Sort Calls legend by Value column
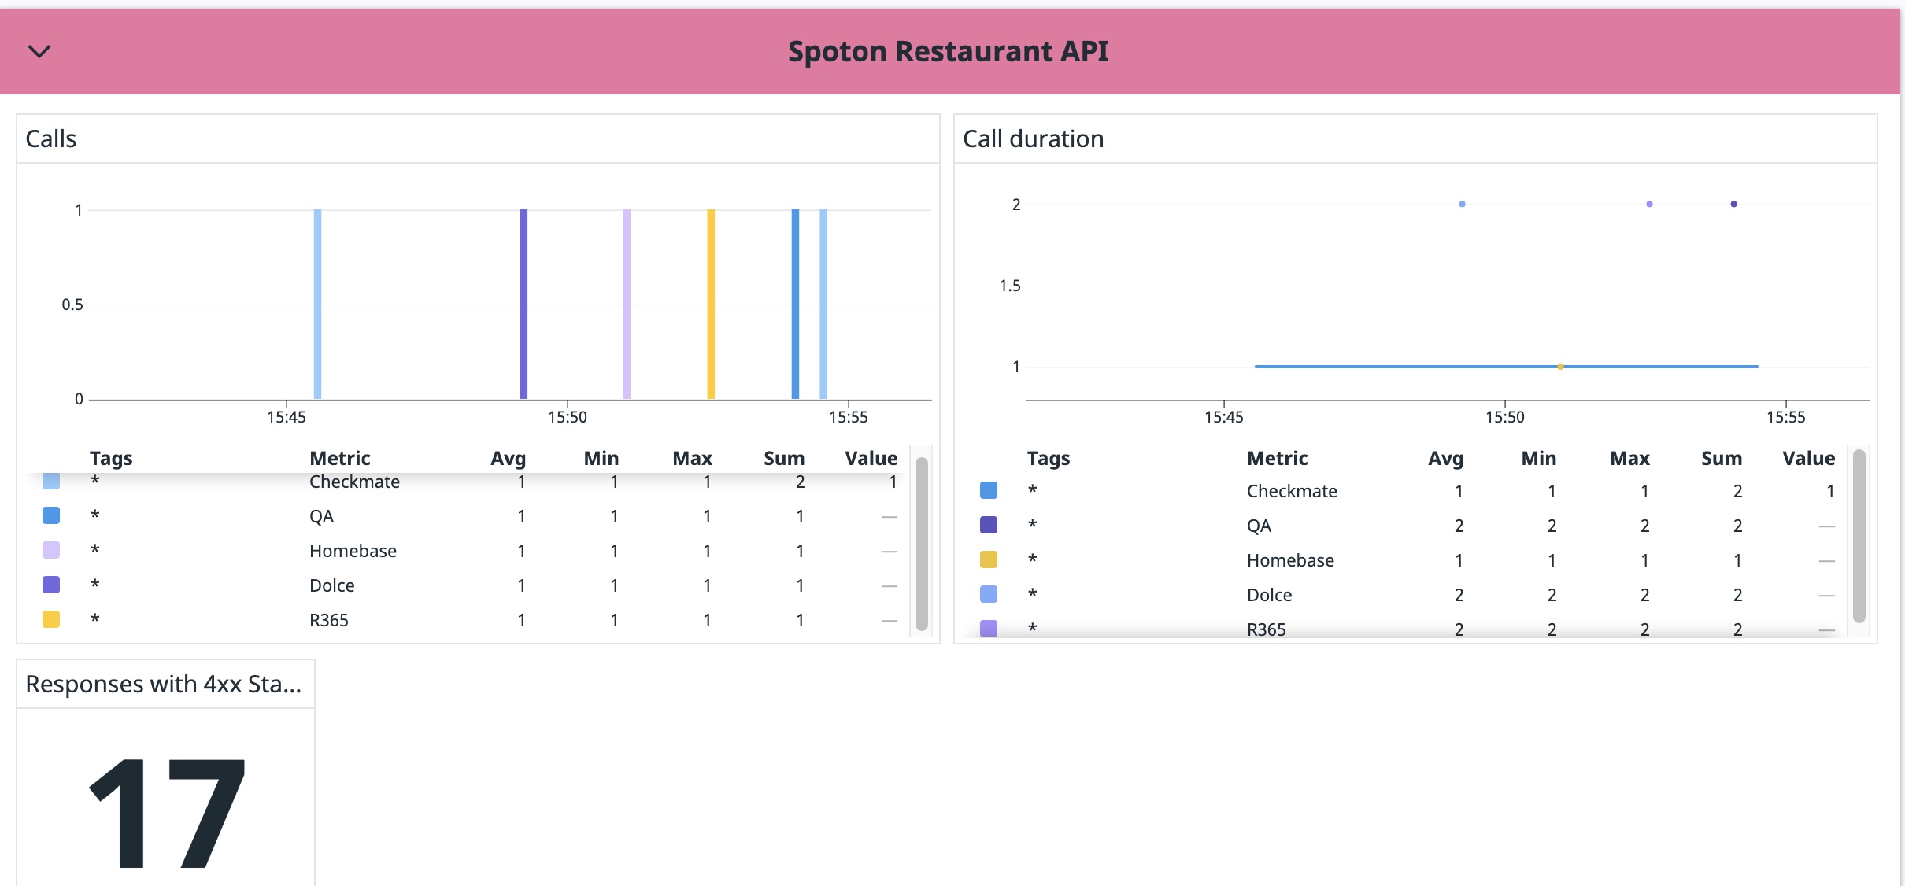This screenshot has height=886, width=1905. pyautogui.click(x=871, y=458)
